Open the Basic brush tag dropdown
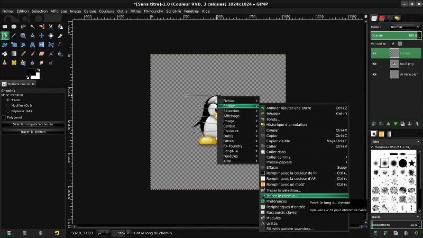Viewport: 423px width, 238px height. (x=396, y=217)
